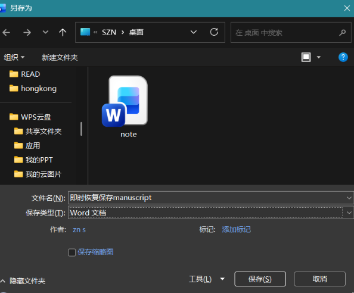Open the 组织 menu

[14, 57]
